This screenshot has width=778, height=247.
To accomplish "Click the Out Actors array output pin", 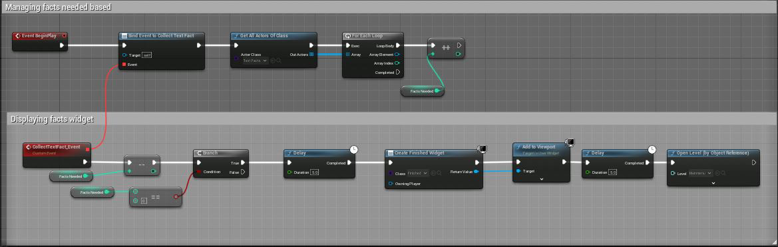I will click(311, 54).
